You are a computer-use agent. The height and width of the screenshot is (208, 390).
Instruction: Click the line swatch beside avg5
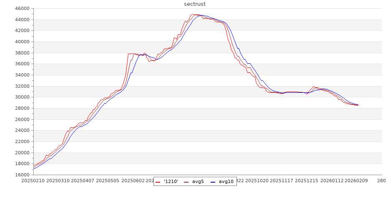click(x=186, y=181)
